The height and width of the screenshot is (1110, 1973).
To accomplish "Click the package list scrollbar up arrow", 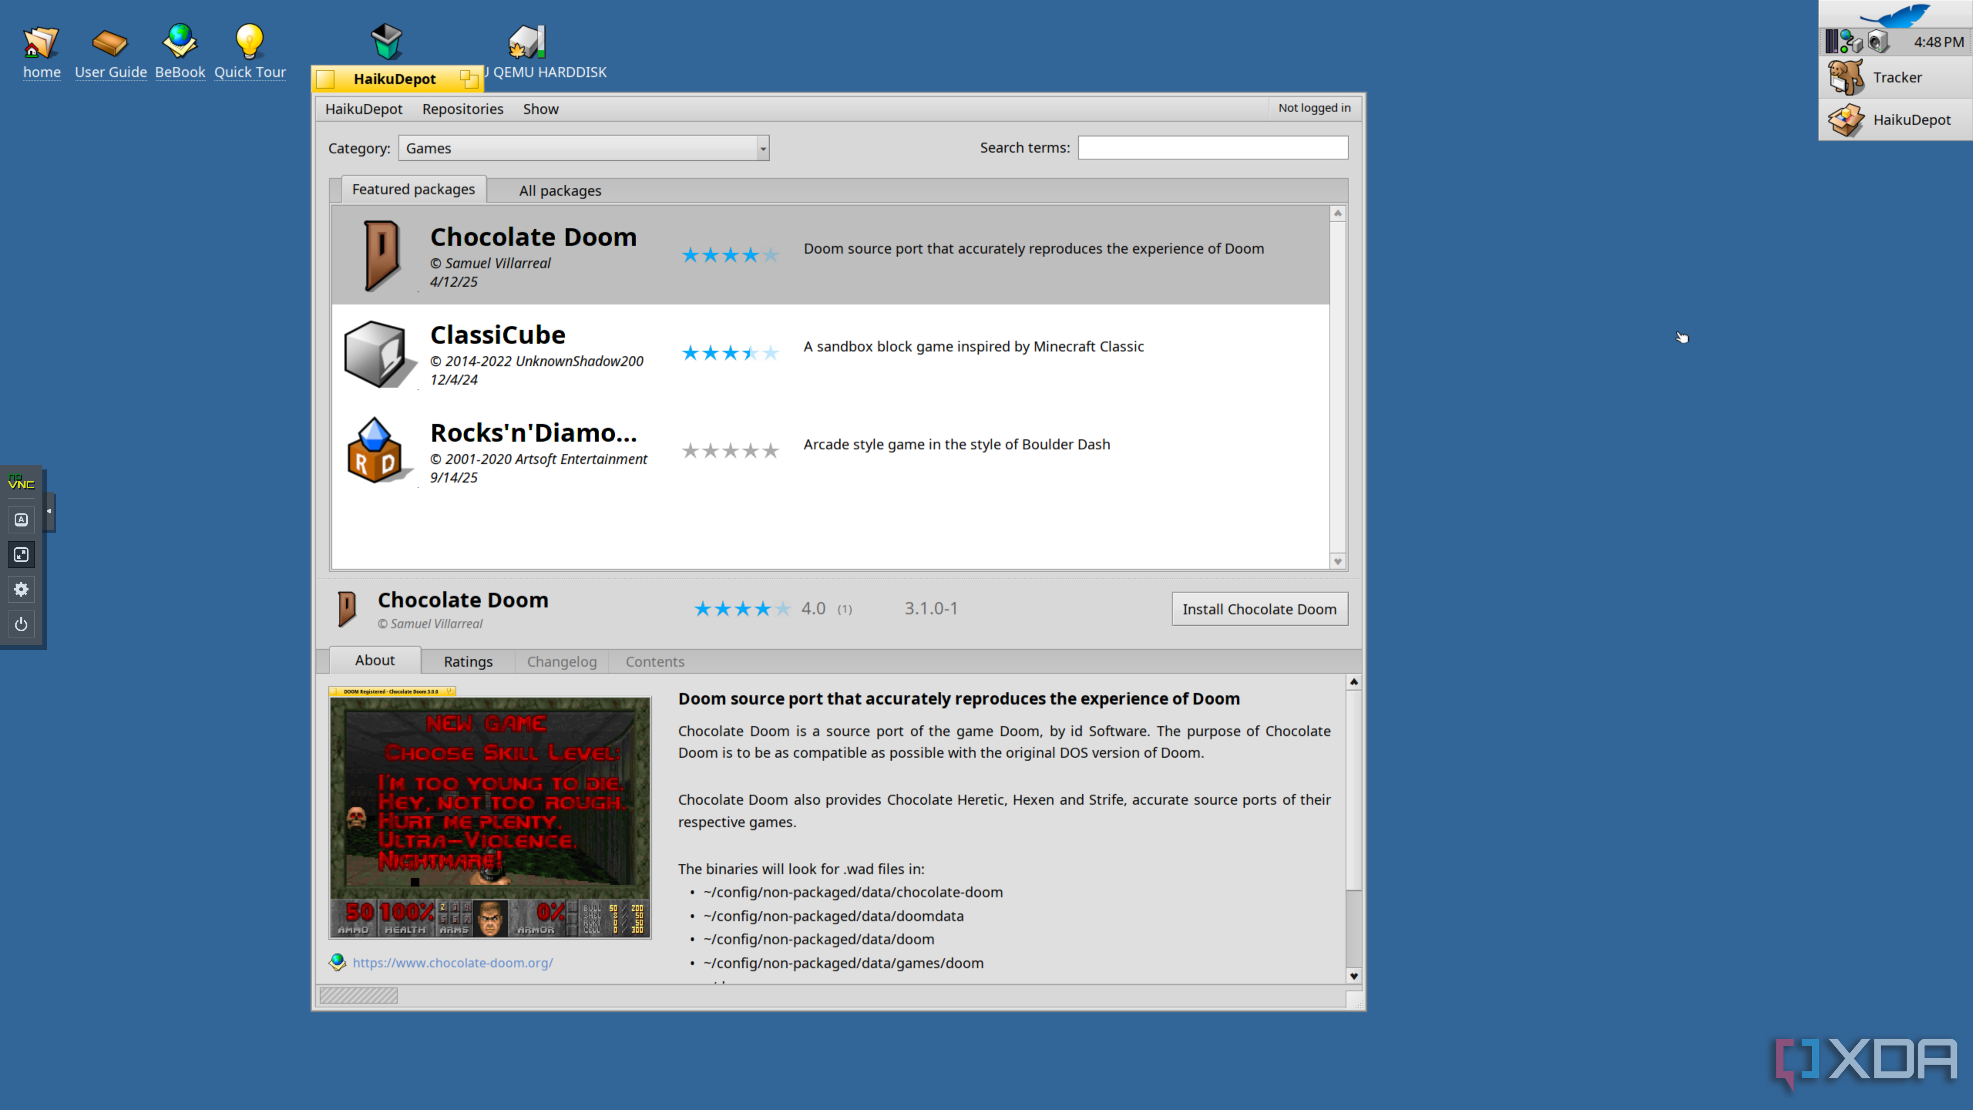I will pyautogui.click(x=1338, y=213).
